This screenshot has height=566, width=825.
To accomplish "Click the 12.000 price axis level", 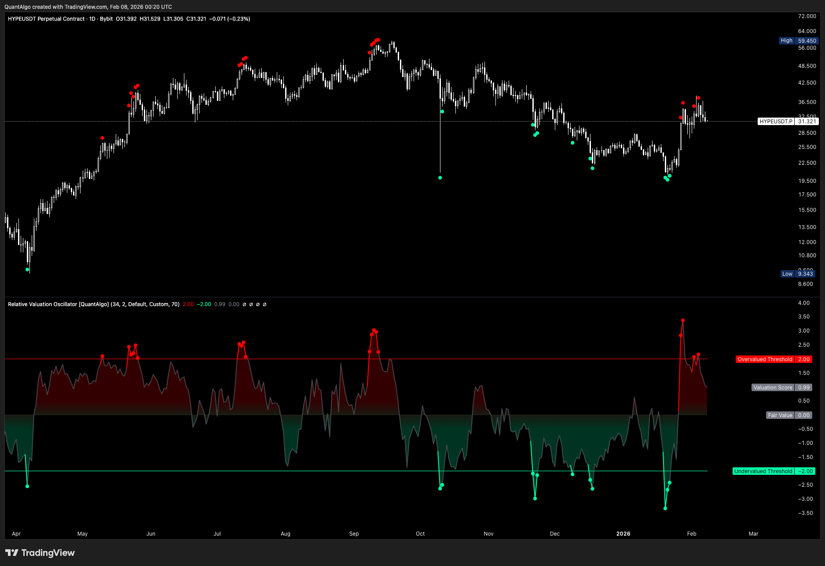I will pyautogui.click(x=807, y=242).
